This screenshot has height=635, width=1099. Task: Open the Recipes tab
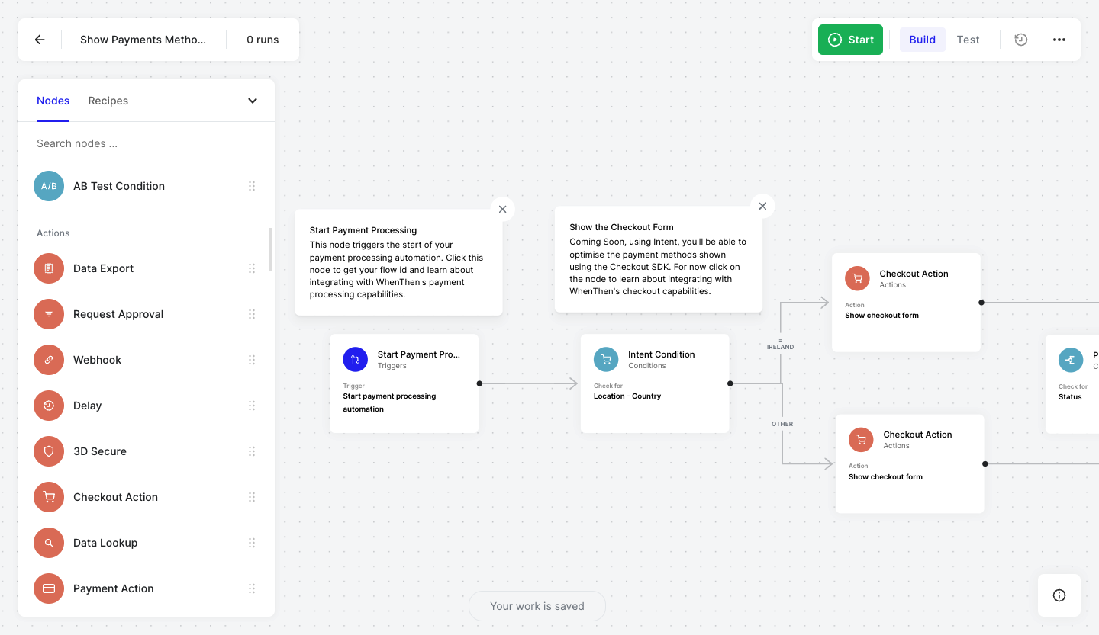(x=108, y=101)
